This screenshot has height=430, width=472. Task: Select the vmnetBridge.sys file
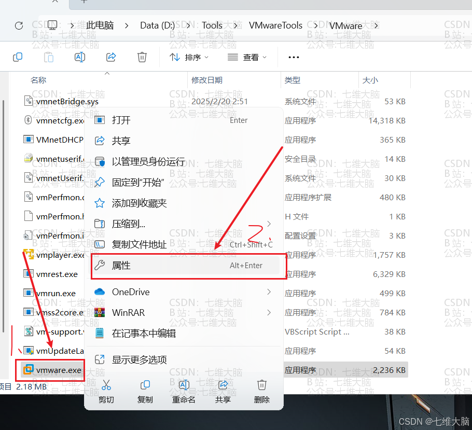(x=67, y=102)
